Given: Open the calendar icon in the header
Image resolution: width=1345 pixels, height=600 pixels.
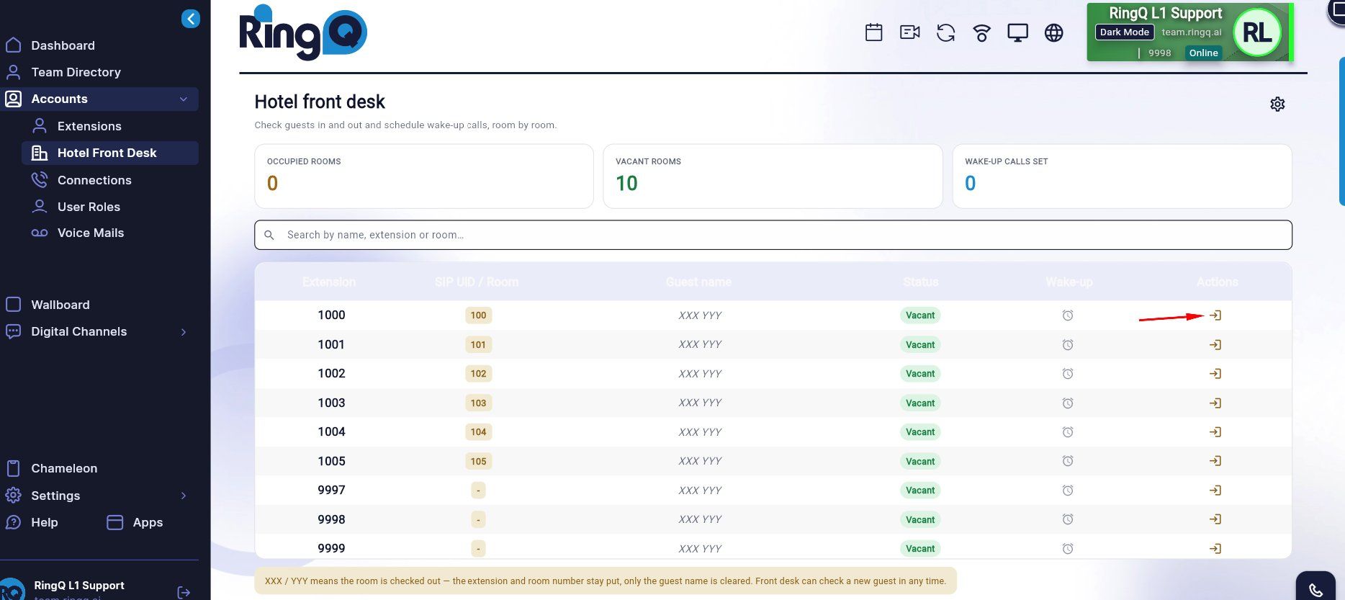Looking at the screenshot, I should coord(873,32).
